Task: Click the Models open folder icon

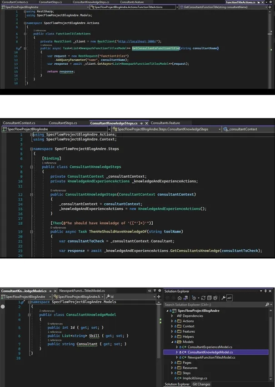Action: (179, 342)
